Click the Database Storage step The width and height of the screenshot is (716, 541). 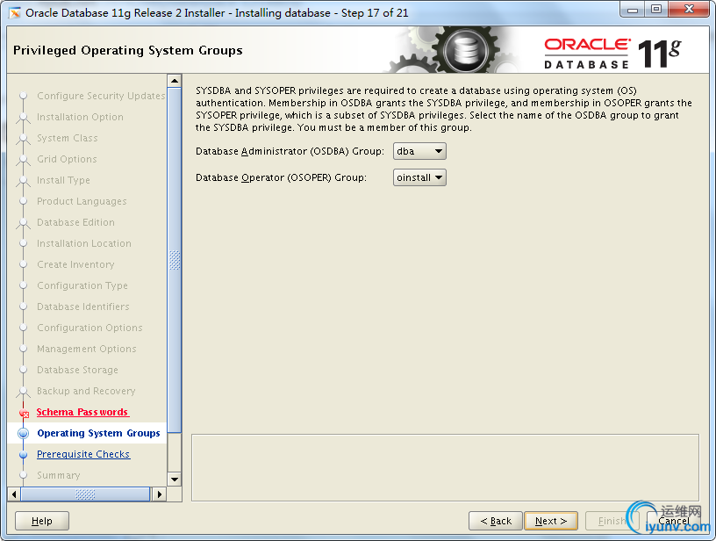click(x=77, y=370)
